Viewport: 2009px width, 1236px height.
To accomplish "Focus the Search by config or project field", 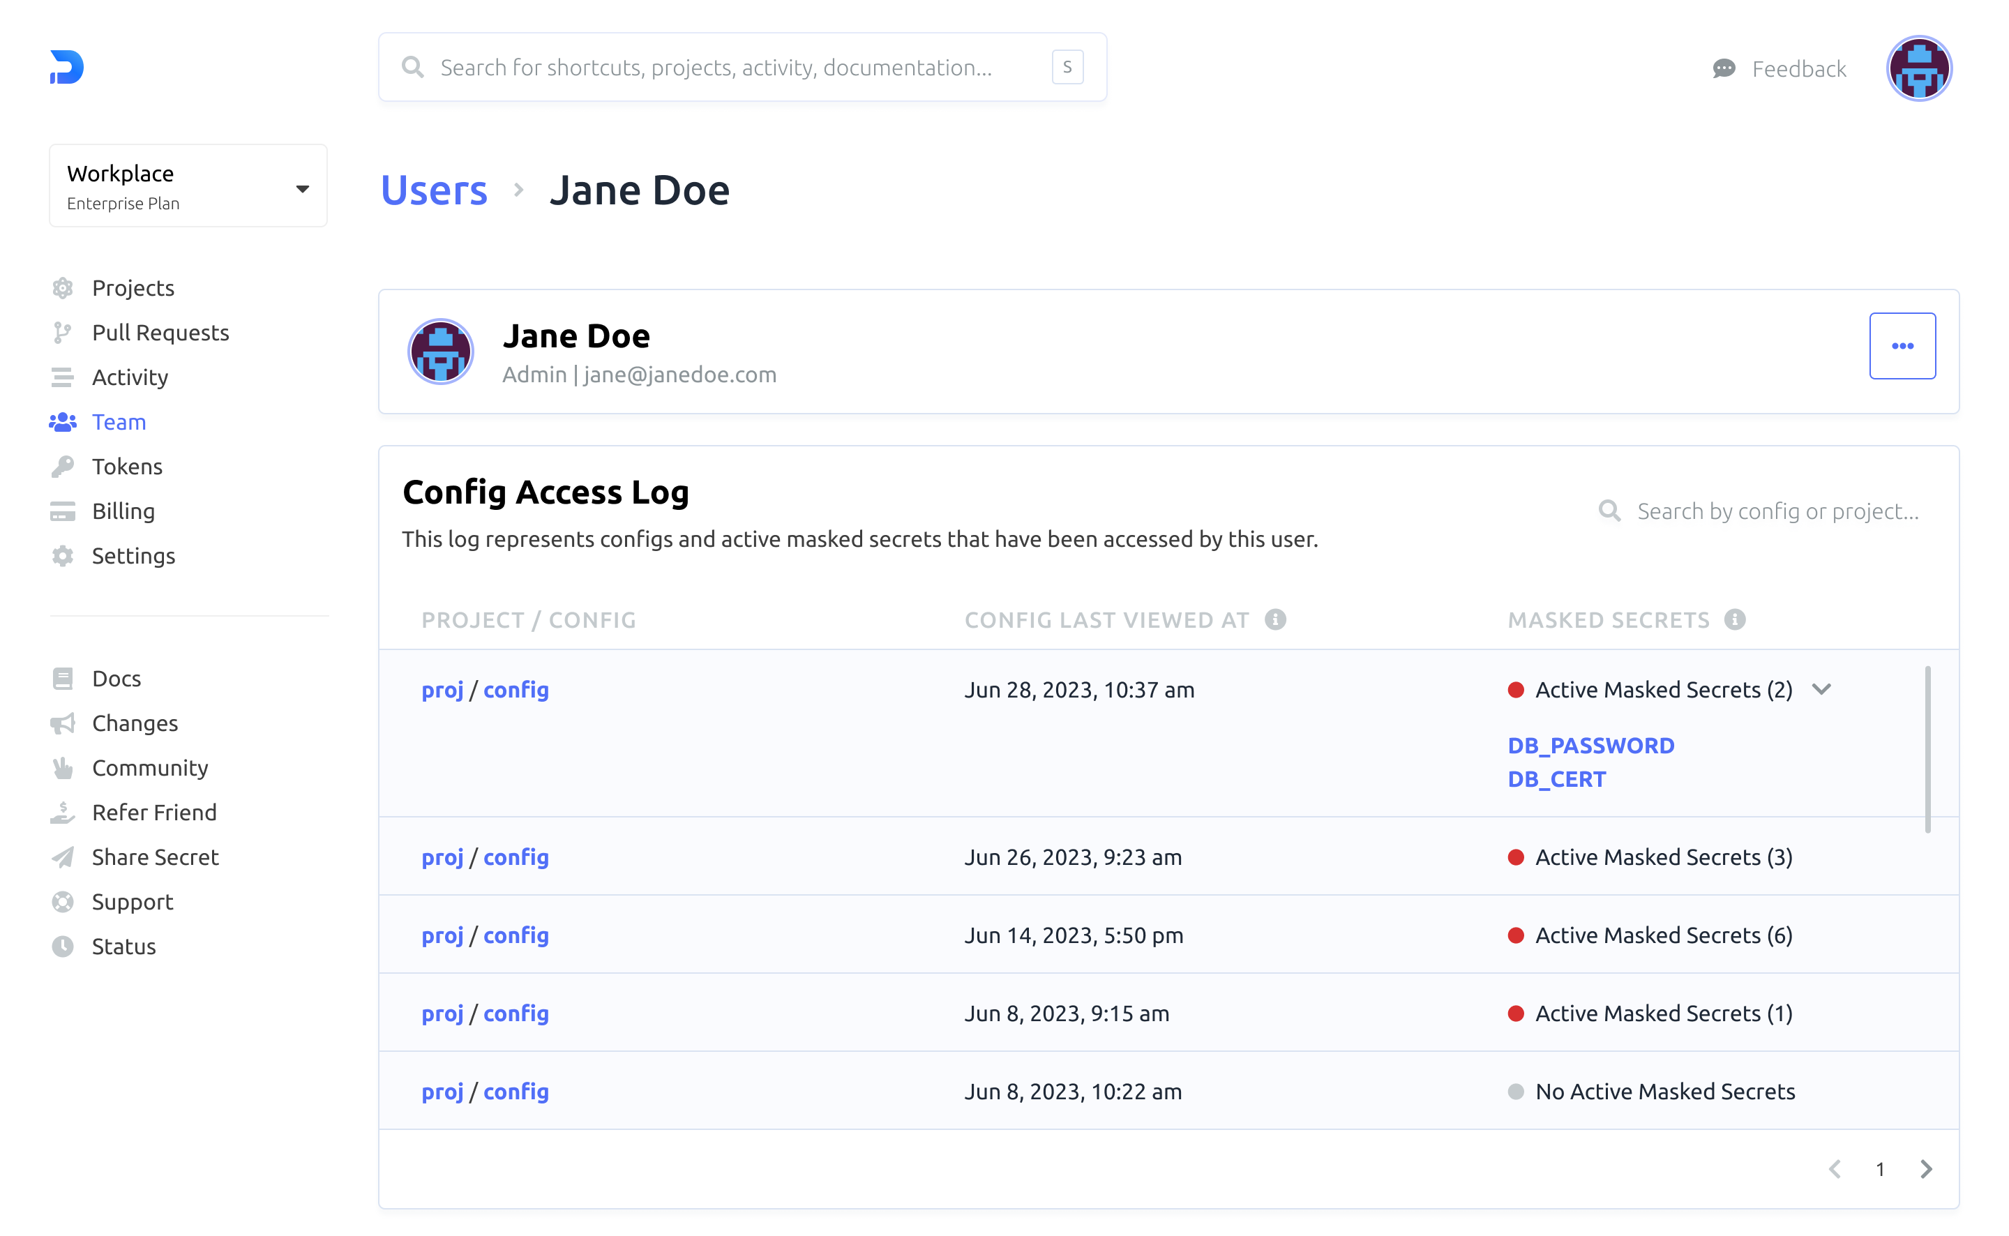I will [x=1777, y=511].
